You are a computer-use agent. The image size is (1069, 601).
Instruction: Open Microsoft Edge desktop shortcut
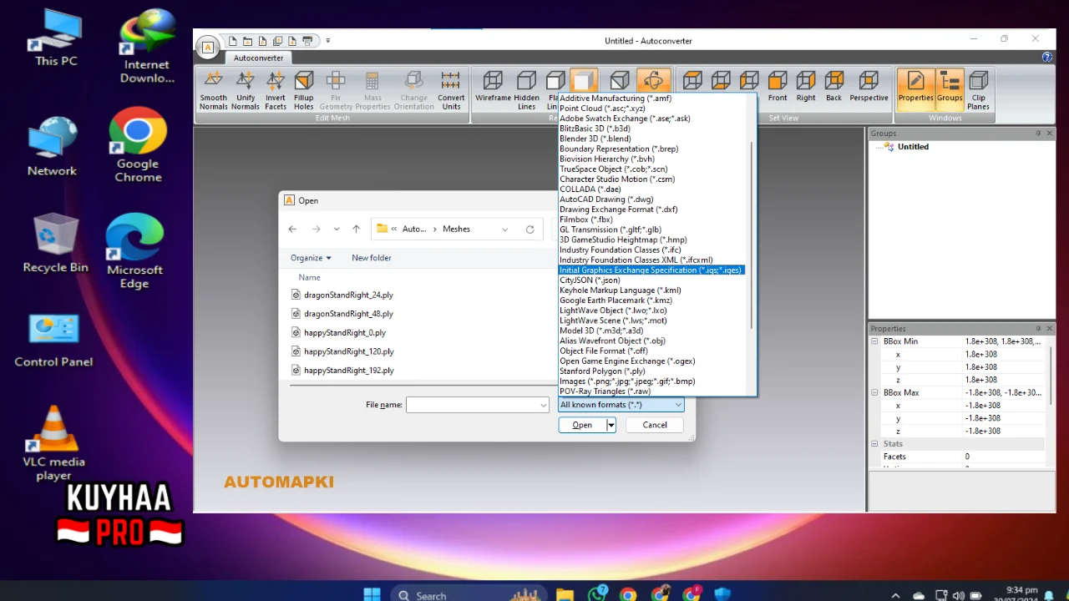pyautogui.click(x=134, y=251)
